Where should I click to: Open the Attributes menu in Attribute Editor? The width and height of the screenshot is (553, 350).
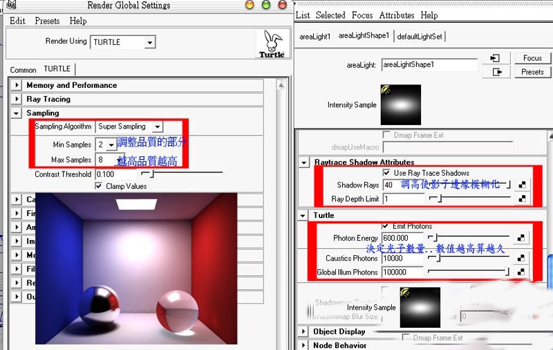(x=397, y=15)
